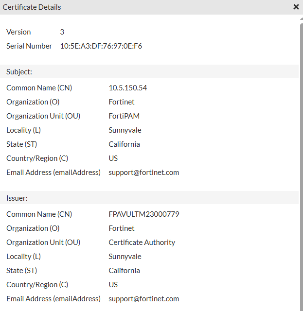
Task: Click the issuer email support@fortinet.com
Action: (144, 299)
